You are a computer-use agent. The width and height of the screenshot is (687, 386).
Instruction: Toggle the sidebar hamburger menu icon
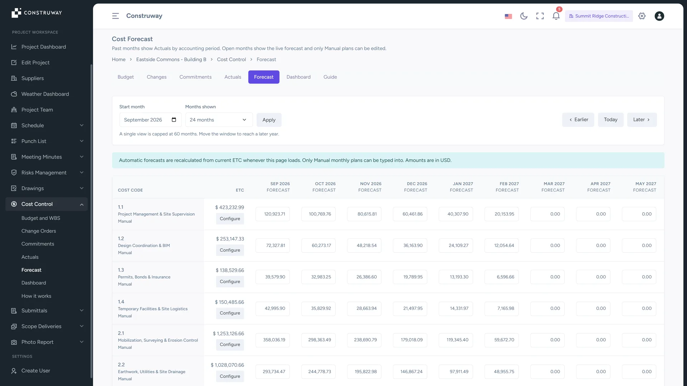tap(115, 16)
